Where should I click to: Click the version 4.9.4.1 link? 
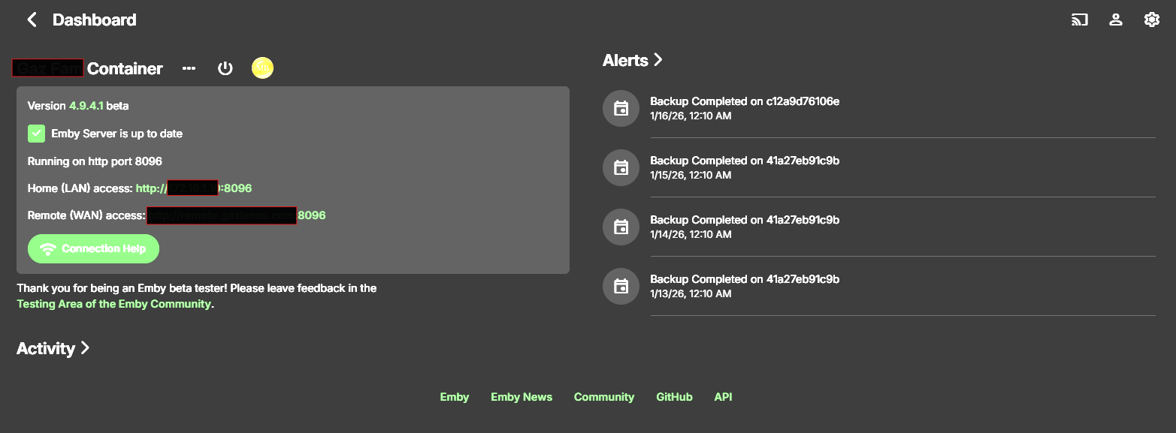86,106
